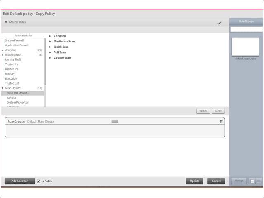Switch Rule Groups panel to tile view
Viewport: 264px width, 198px height.
[252, 181]
